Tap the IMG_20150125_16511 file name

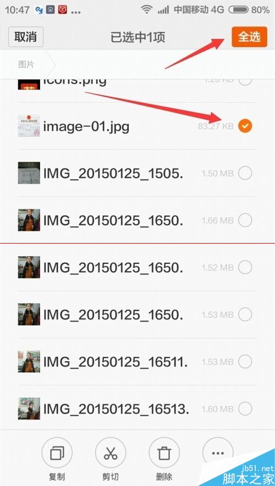(x=116, y=362)
